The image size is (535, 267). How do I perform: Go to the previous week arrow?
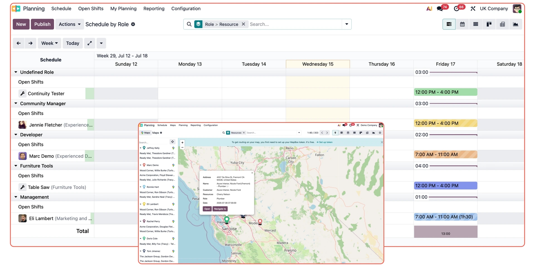[x=19, y=43]
